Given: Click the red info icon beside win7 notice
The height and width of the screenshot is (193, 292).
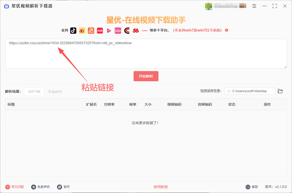Looking at the screenshot, I should pyautogui.click(x=227, y=30).
